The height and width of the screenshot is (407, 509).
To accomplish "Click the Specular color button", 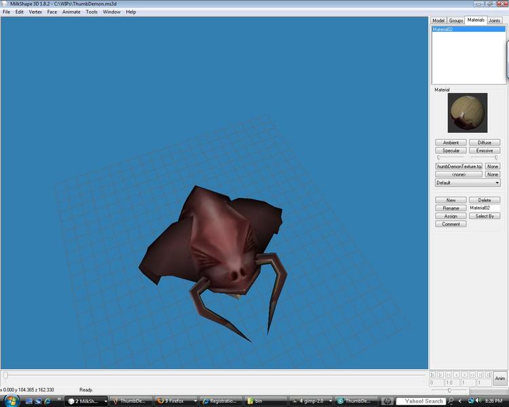I will [451, 151].
